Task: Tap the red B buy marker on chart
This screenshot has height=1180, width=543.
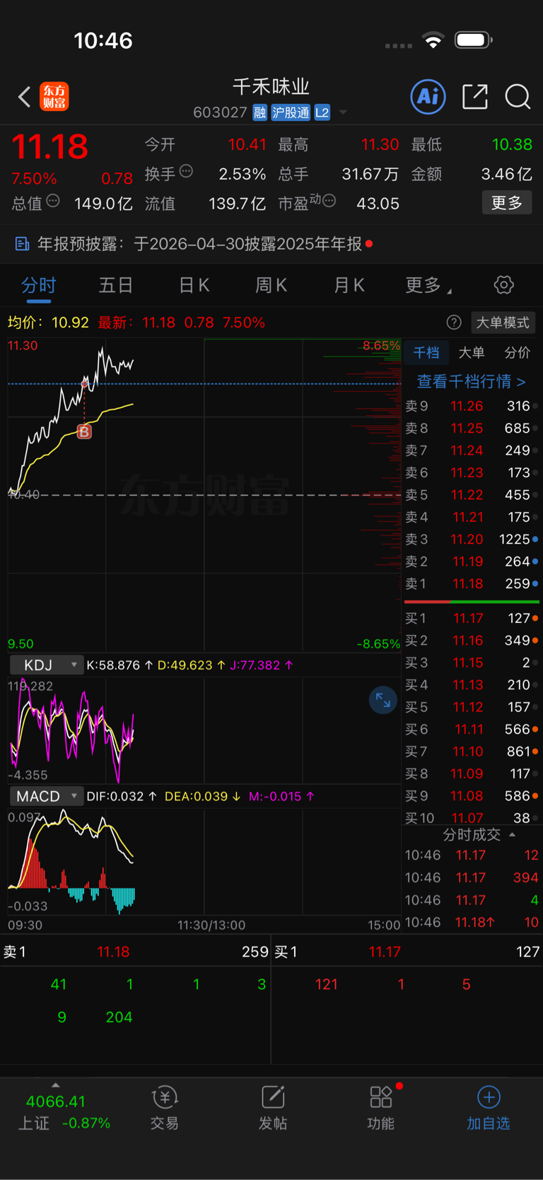Action: (84, 432)
